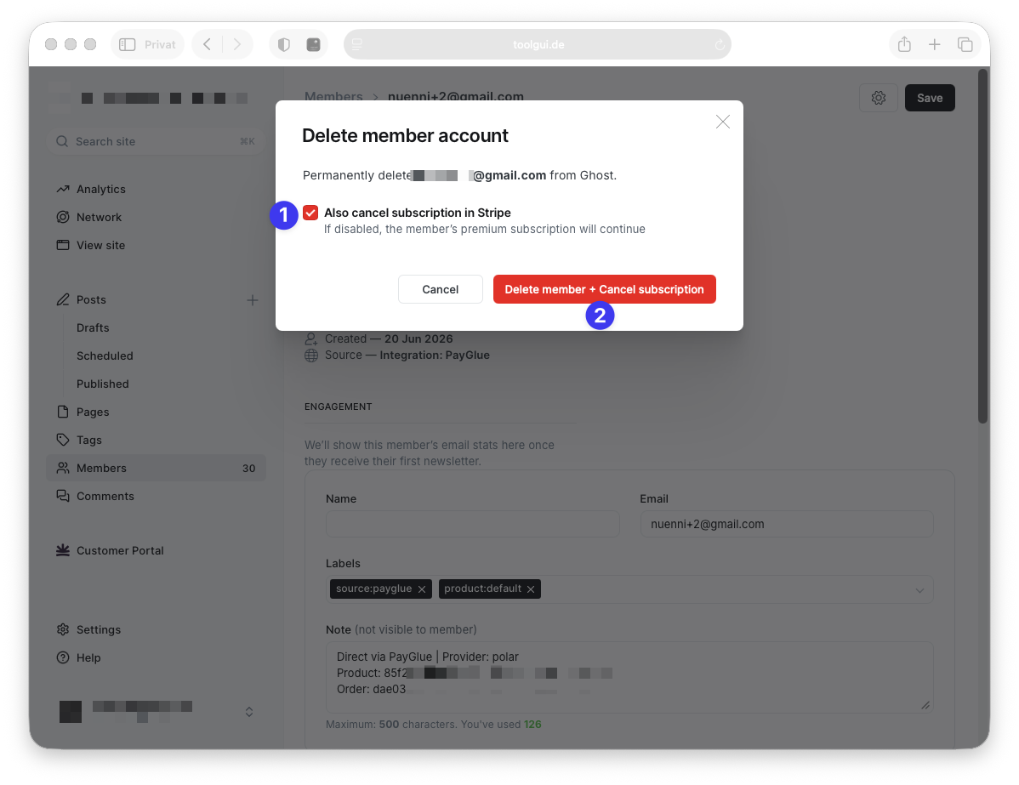Click the Tags label icon
This screenshot has width=1019, height=785.
coord(62,440)
